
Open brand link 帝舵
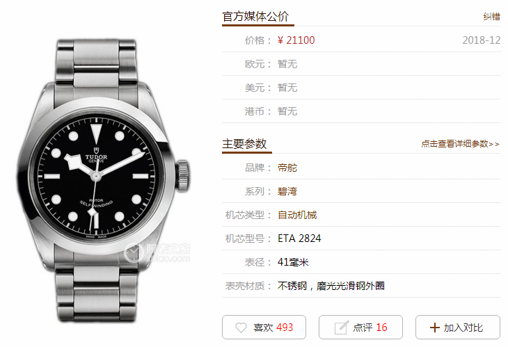pos(287,168)
